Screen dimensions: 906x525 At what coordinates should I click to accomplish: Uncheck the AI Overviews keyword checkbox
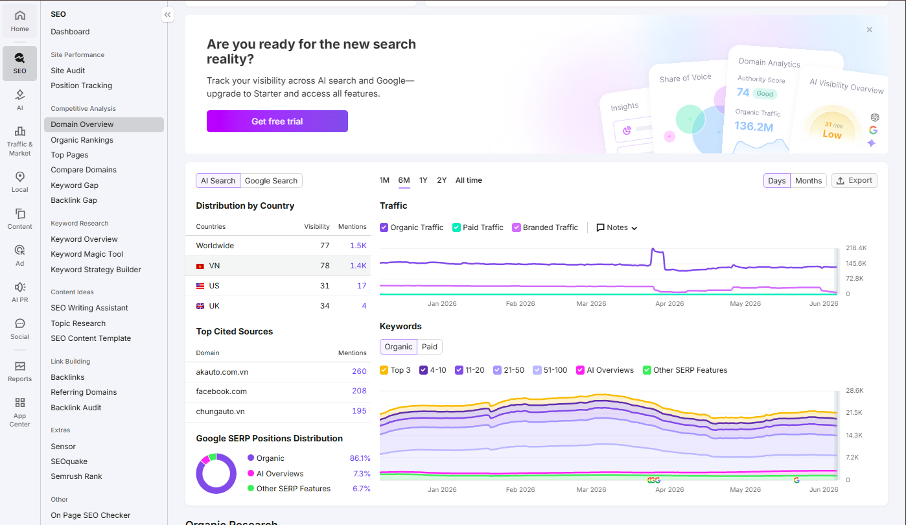(x=581, y=370)
